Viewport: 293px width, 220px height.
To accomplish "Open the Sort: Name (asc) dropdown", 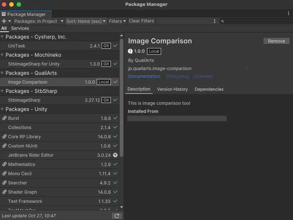I will pos(86,21).
